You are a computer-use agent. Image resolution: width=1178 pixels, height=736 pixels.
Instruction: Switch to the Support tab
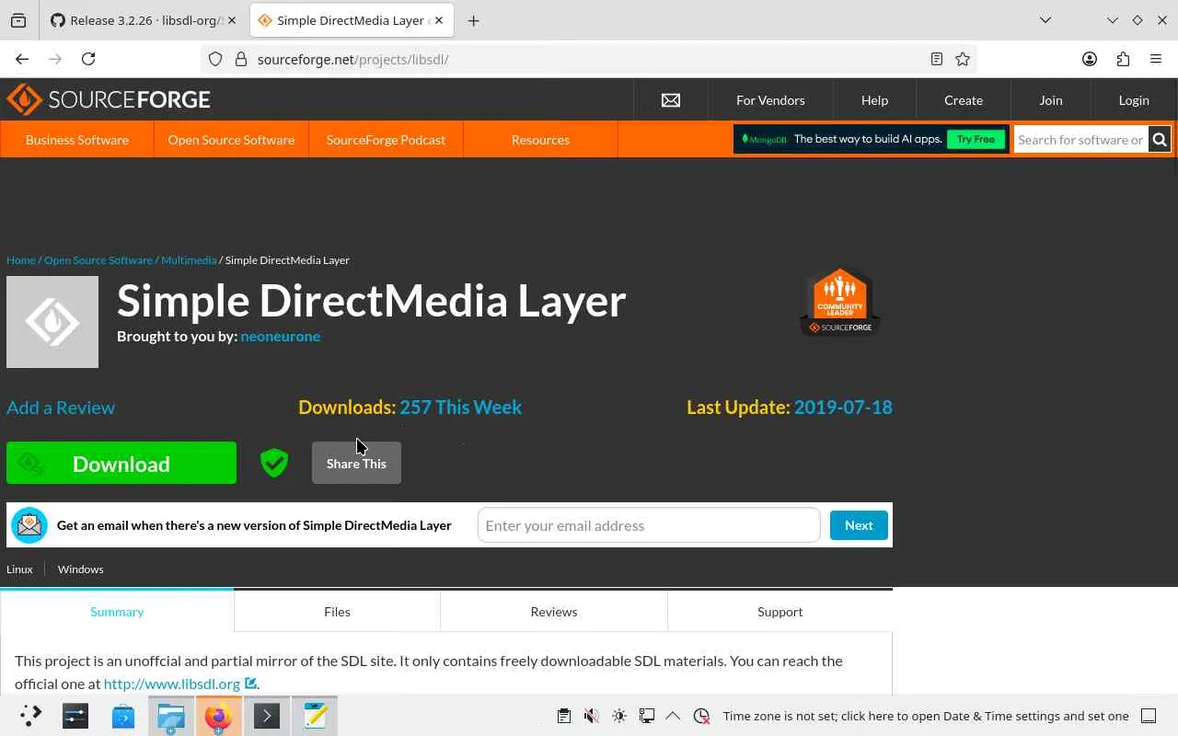tap(780, 612)
